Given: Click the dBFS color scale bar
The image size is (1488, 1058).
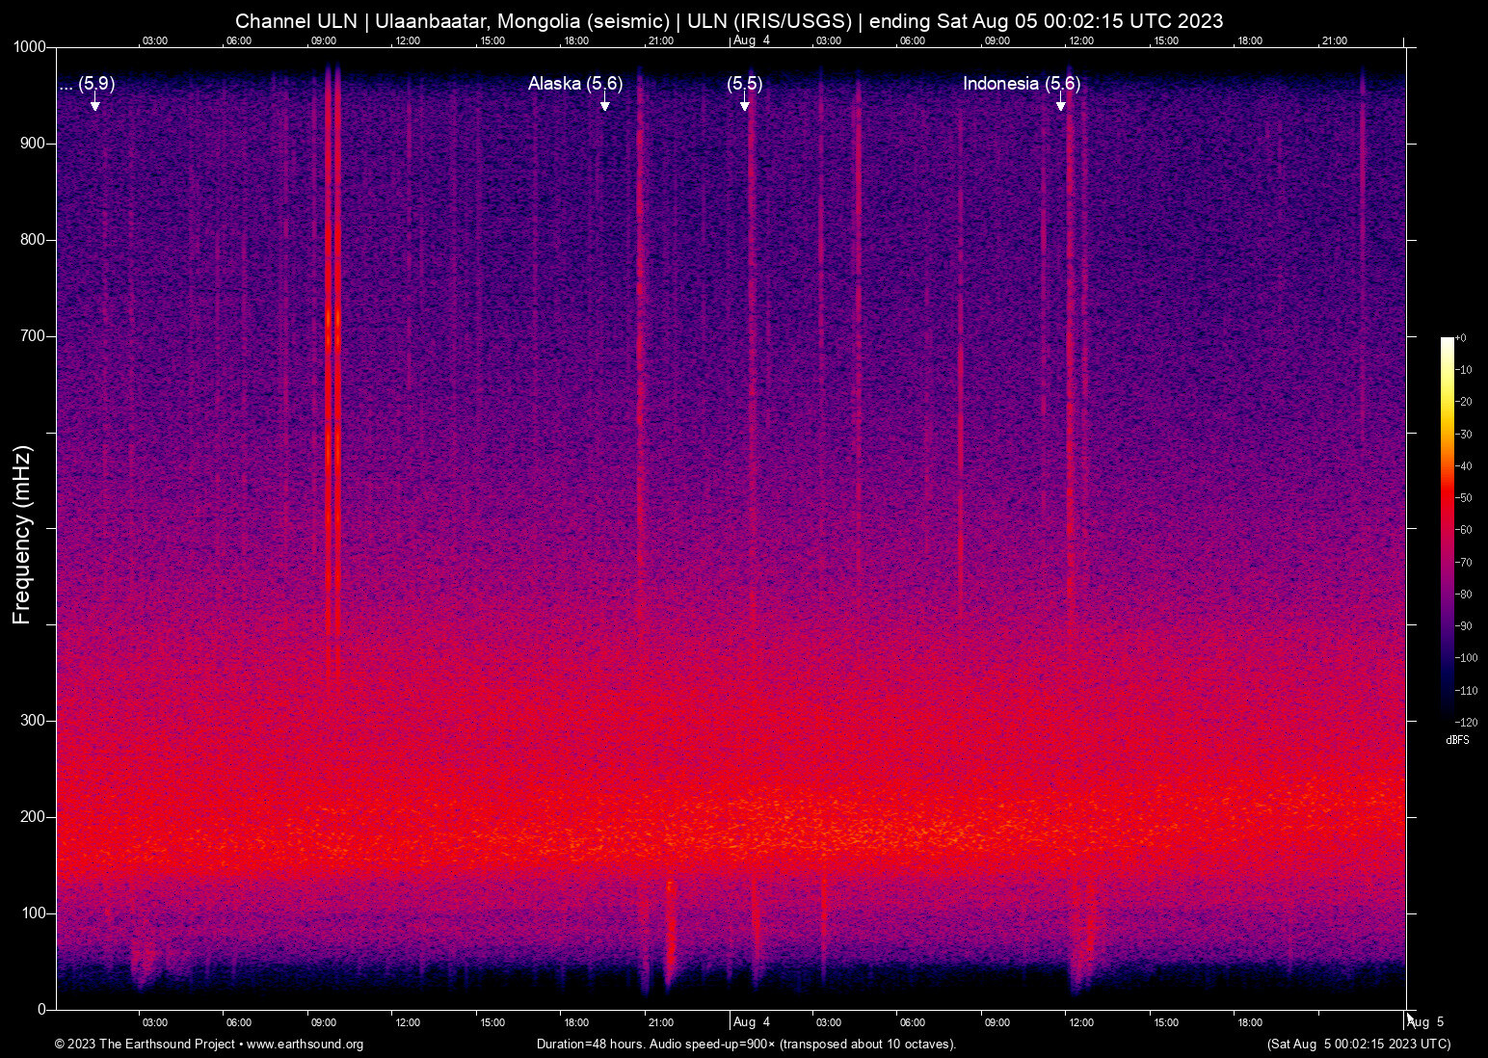Looking at the screenshot, I should [1447, 529].
